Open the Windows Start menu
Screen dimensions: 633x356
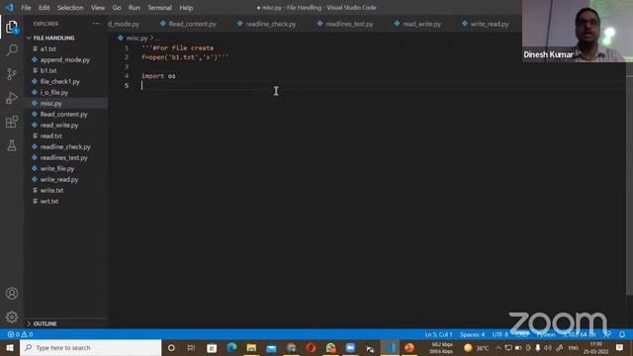[x=10, y=347]
